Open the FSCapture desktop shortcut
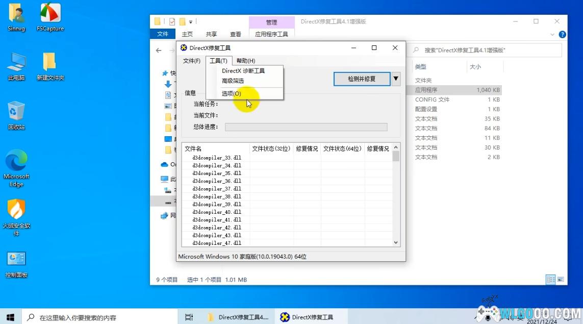The image size is (583, 324). (x=50, y=14)
